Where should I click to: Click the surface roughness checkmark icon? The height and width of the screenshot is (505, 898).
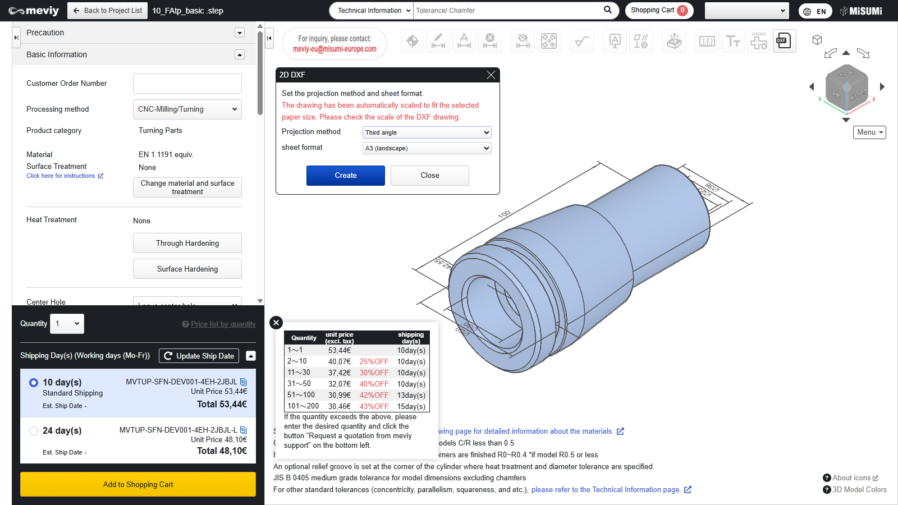[x=582, y=41]
